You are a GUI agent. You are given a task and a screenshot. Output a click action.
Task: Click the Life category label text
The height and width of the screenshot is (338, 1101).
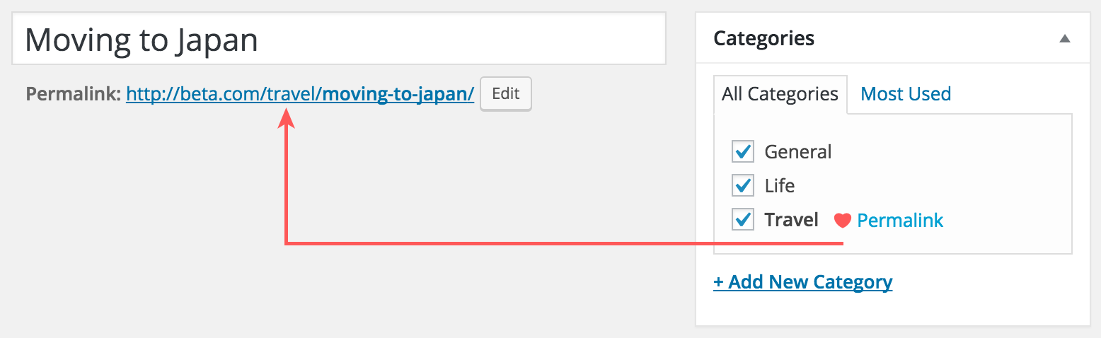tap(780, 185)
